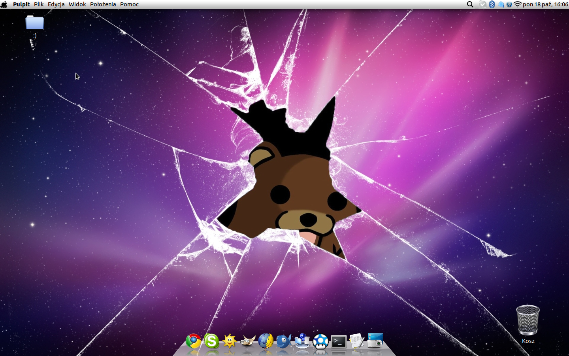This screenshot has width=569, height=356.
Task: Select the ":)" folder on the desktop
Action: point(35,23)
